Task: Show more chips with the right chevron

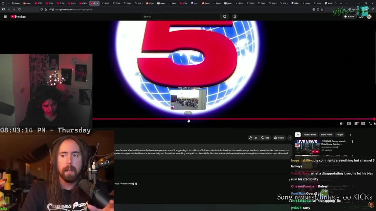Action: click(x=350, y=135)
